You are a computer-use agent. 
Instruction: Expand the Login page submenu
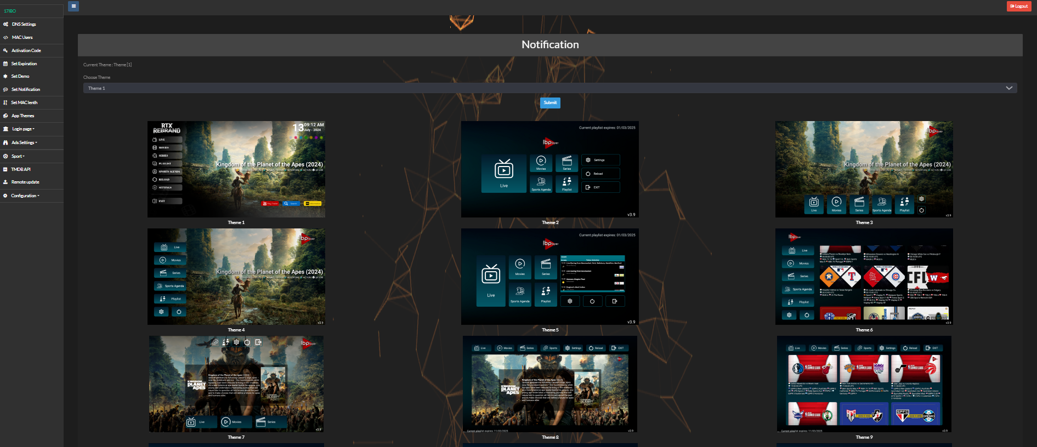click(23, 129)
